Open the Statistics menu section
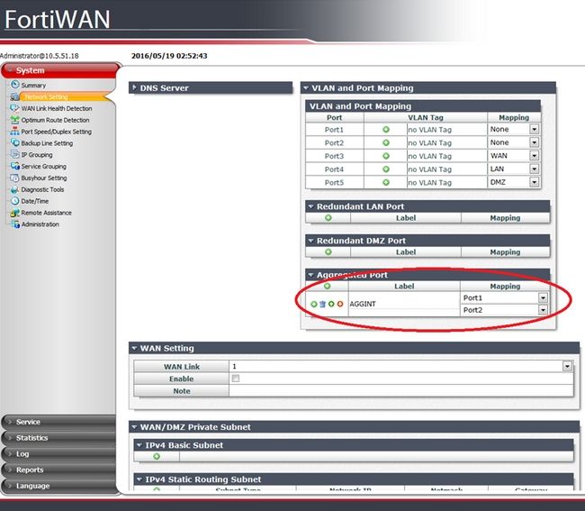The image size is (585, 511). 58,438
